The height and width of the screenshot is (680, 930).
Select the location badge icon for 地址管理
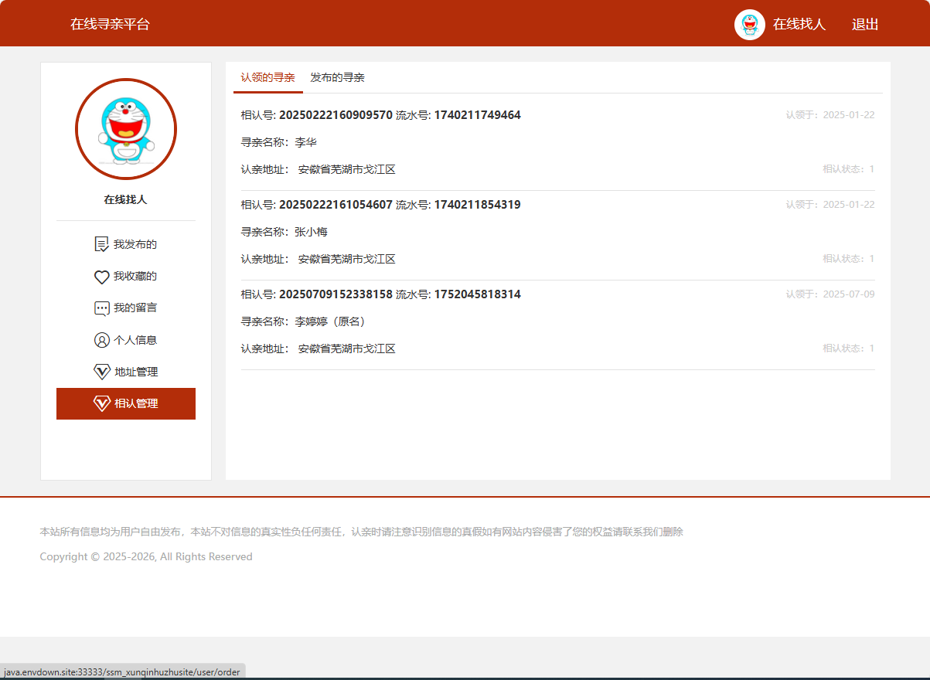101,372
